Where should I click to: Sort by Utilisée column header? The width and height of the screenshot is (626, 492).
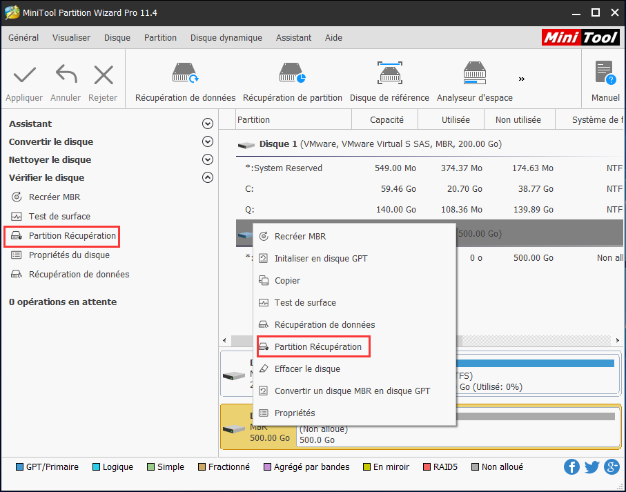tap(451, 119)
